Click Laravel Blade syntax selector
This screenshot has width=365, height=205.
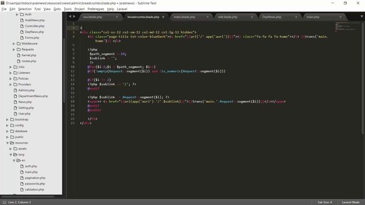click(351, 202)
